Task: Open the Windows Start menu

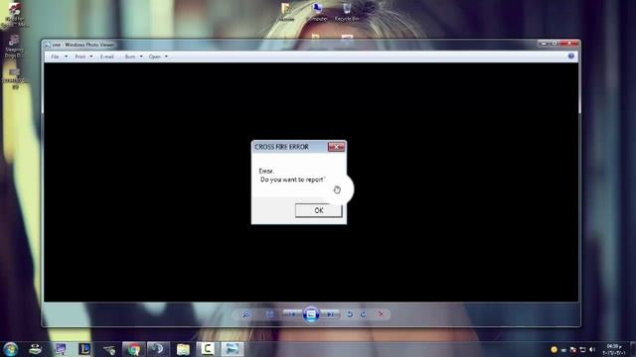Action: tap(11, 349)
